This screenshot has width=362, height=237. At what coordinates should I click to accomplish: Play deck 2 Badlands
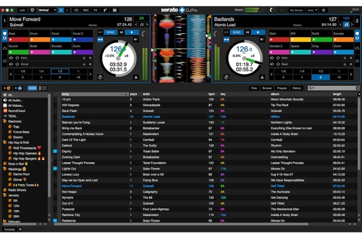(258, 32)
